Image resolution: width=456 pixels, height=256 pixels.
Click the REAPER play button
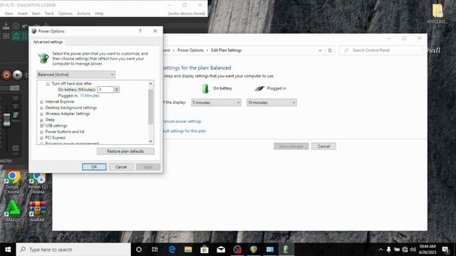coord(17,75)
